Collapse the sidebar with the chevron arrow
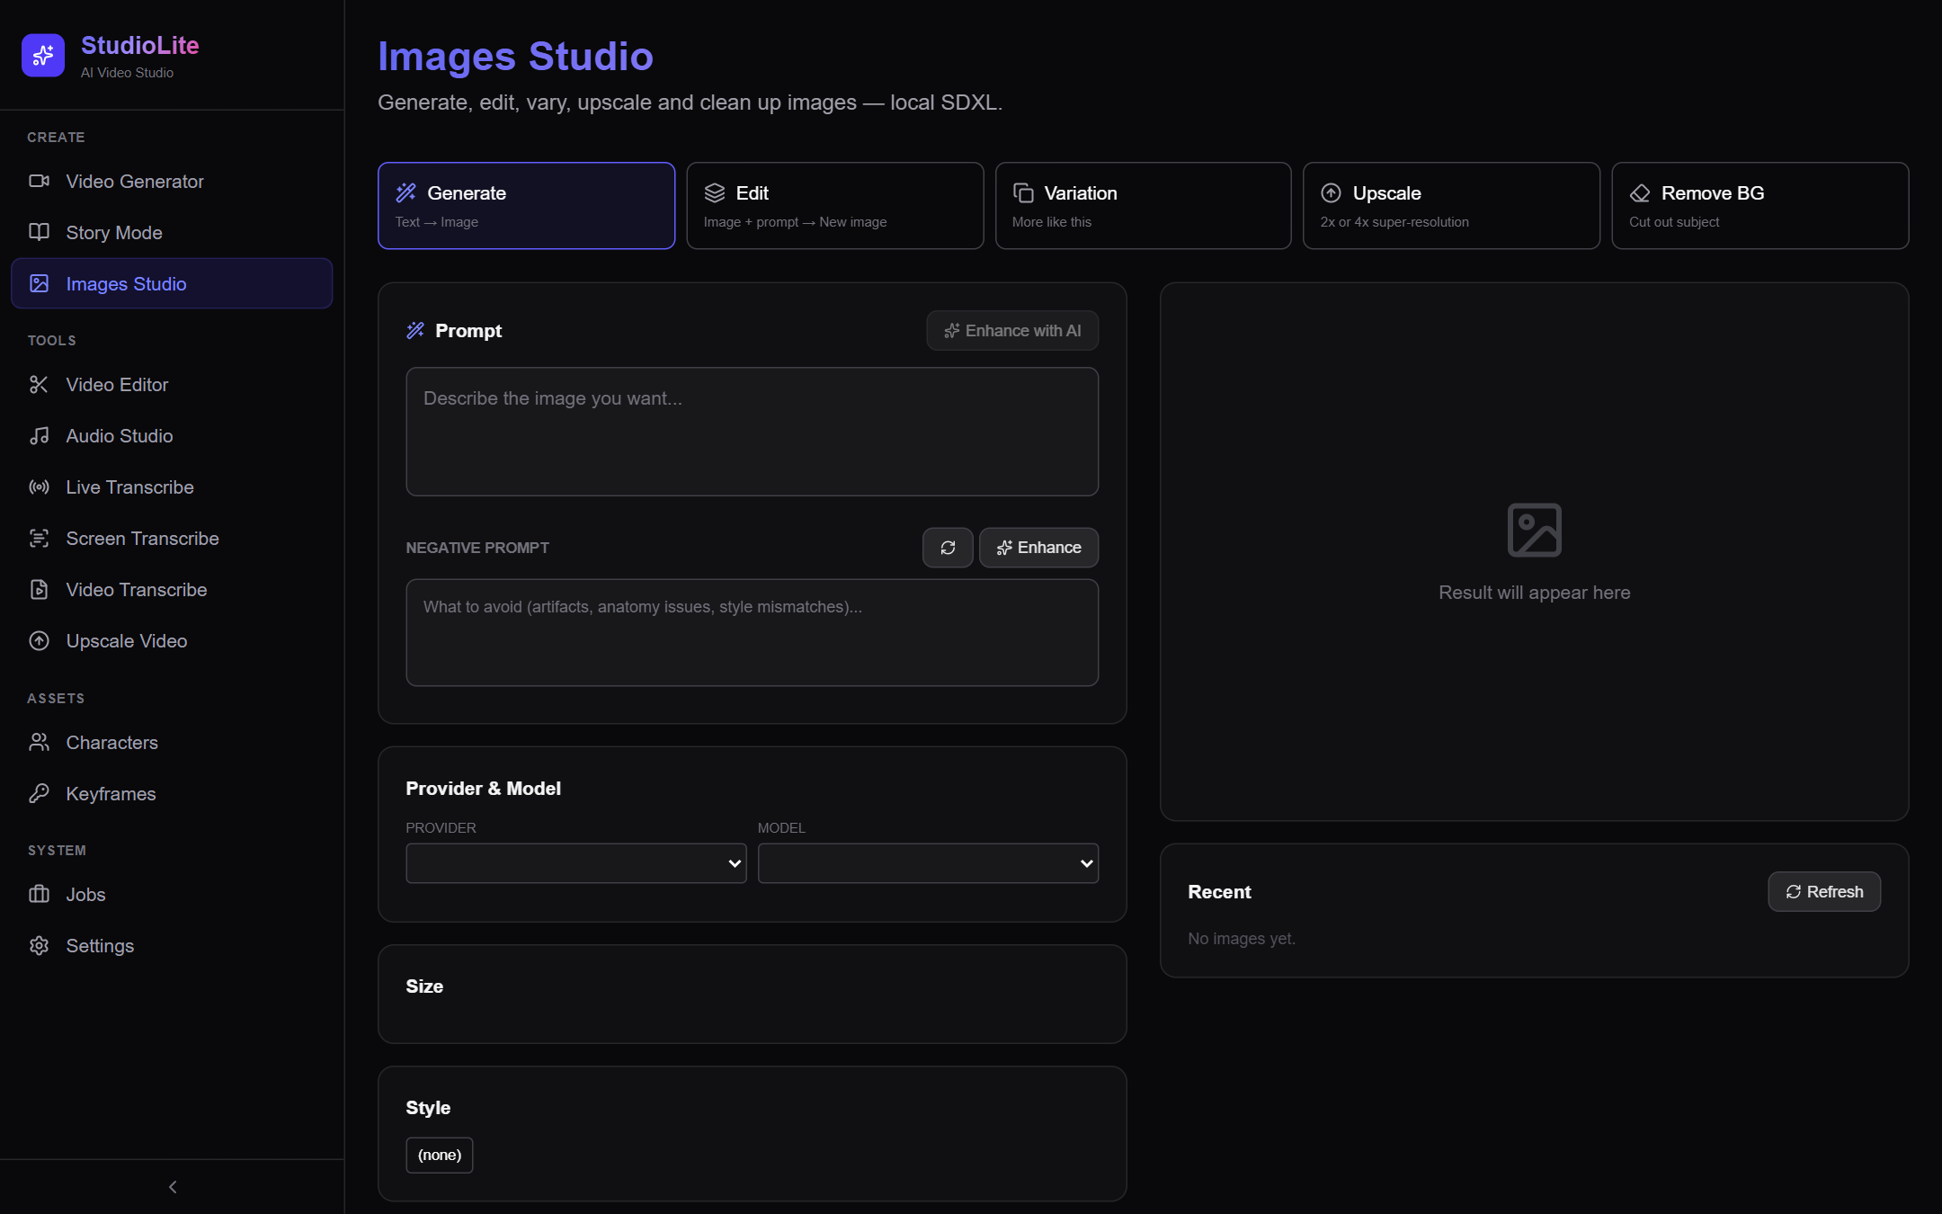The image size is (1942, 1214). (173, 1187)
